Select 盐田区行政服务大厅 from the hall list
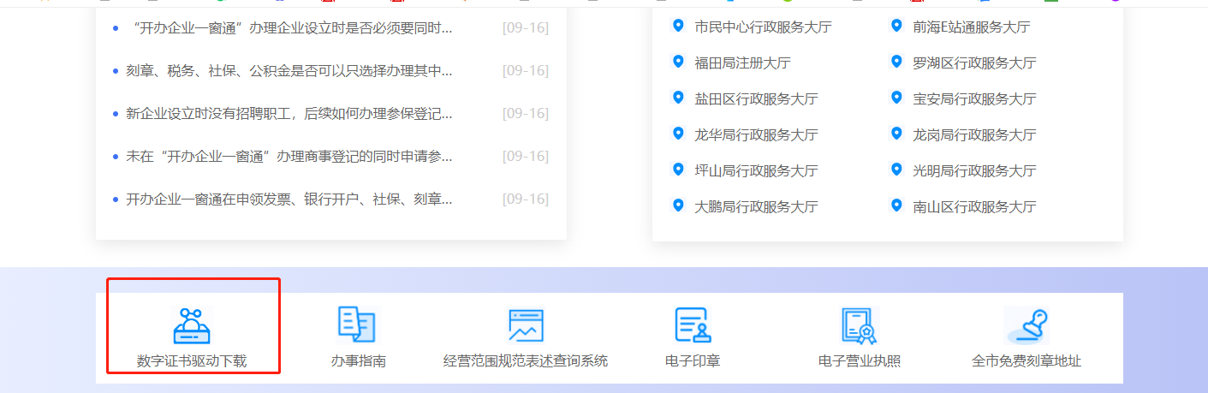This screenshot has height=393, width=1208. [756, 98]
